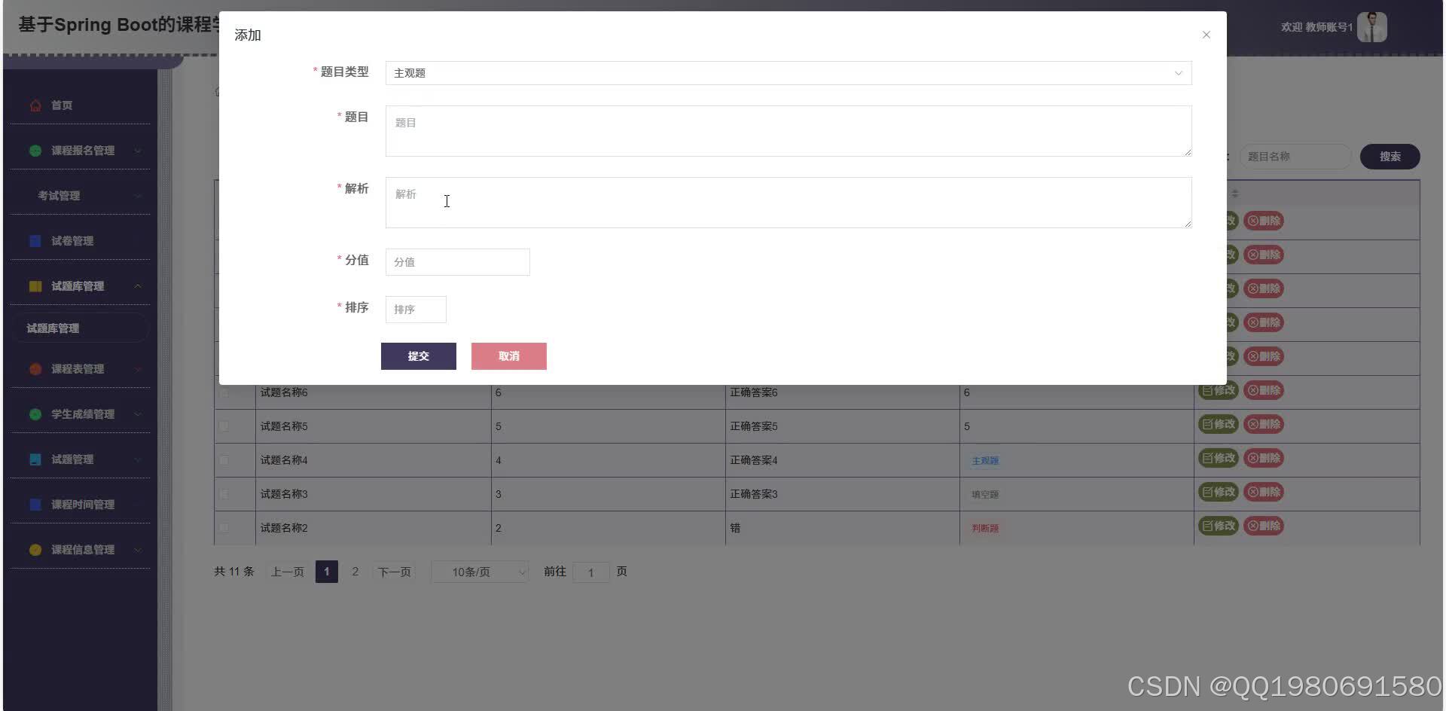Click 修改 for row 试题名称4

tap(1219, 458)
